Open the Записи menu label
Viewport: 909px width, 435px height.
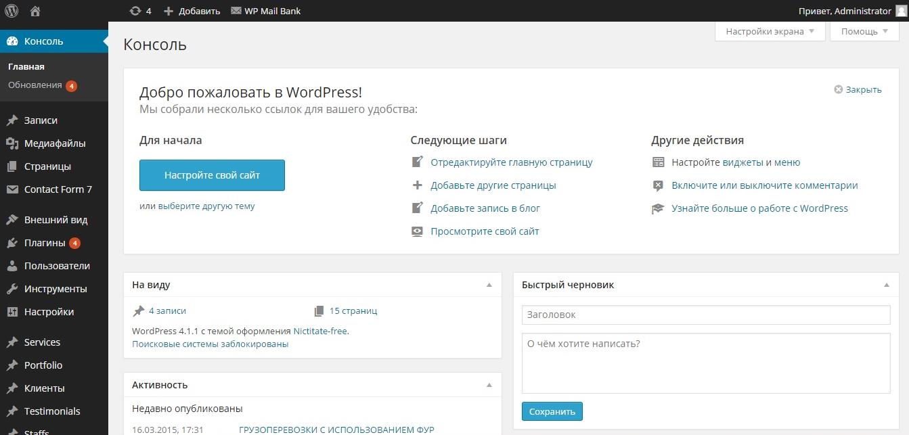(x=41, y=120)
